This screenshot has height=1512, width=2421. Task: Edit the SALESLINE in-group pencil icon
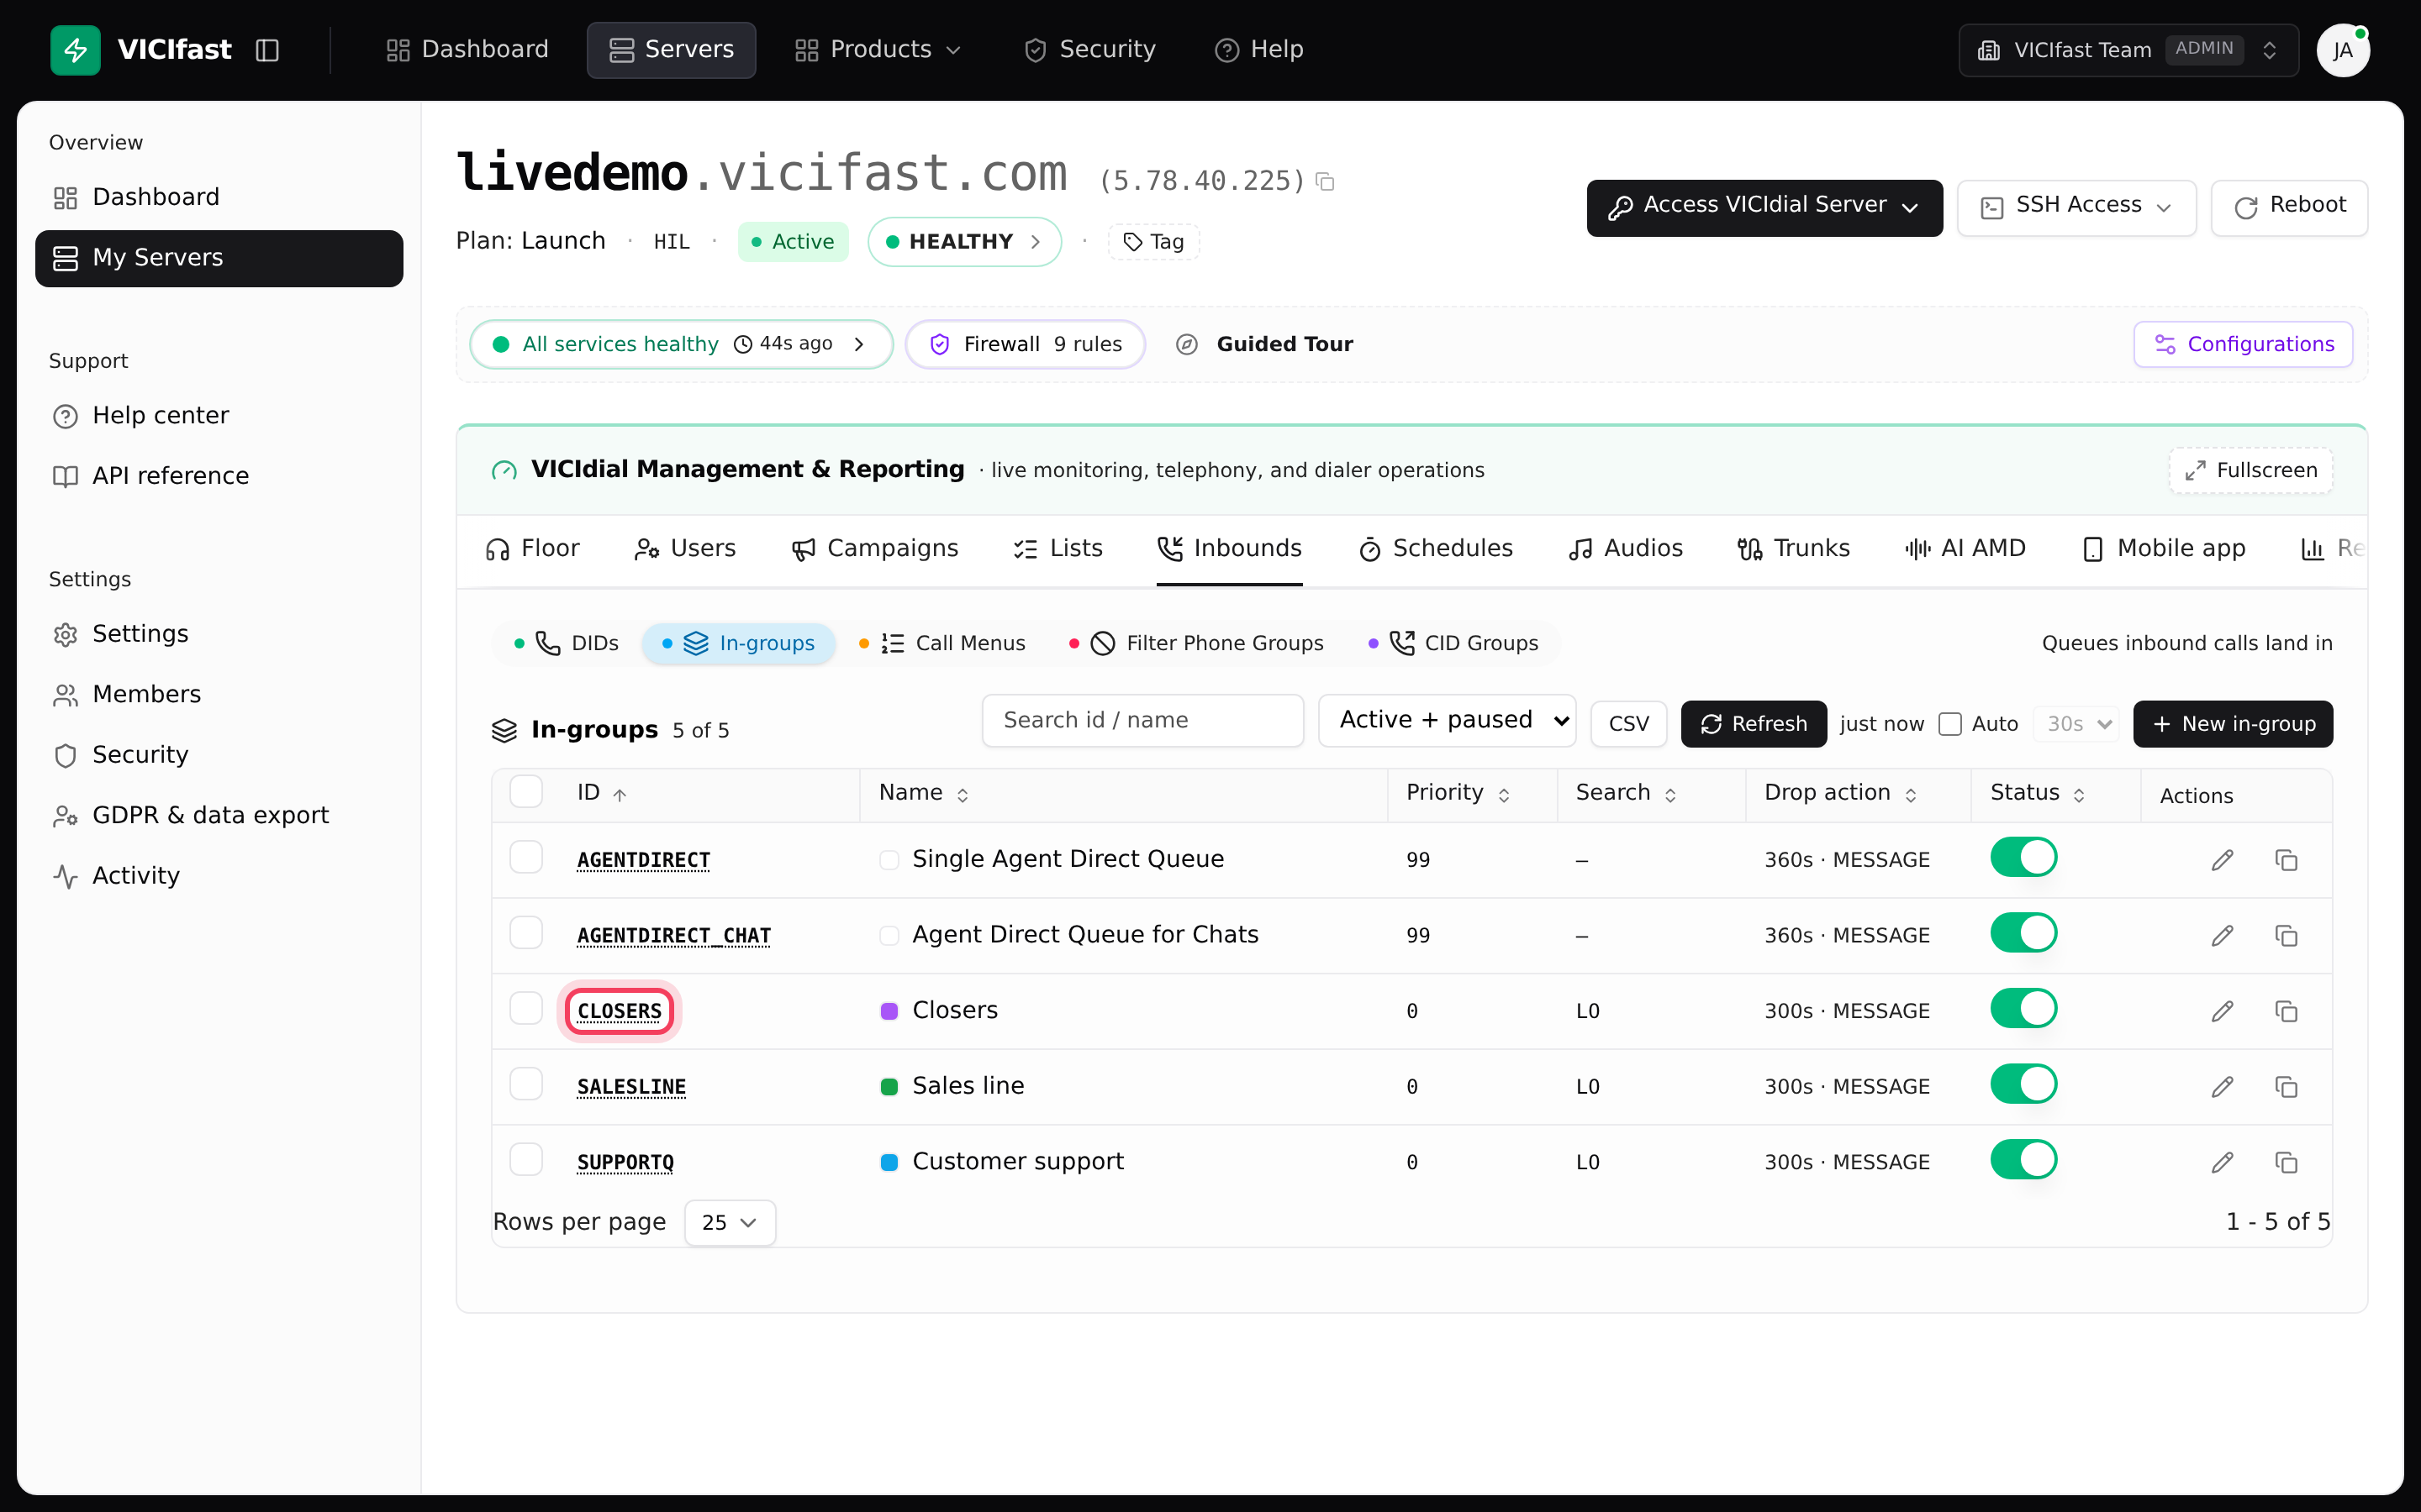click(x=2222, y=1087)
